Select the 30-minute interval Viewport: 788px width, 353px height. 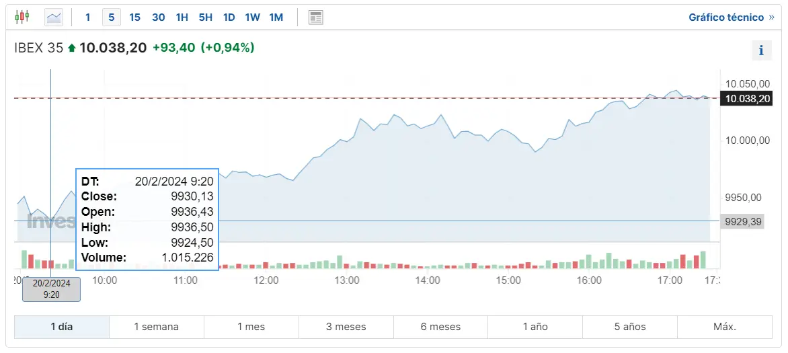coord(158,17)
